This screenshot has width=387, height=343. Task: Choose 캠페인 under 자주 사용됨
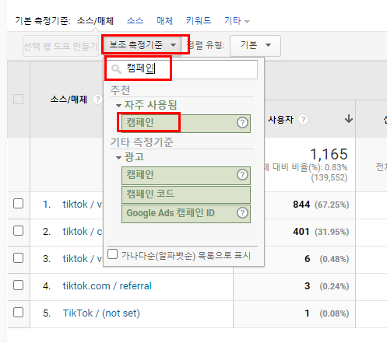tap(186, 124)
